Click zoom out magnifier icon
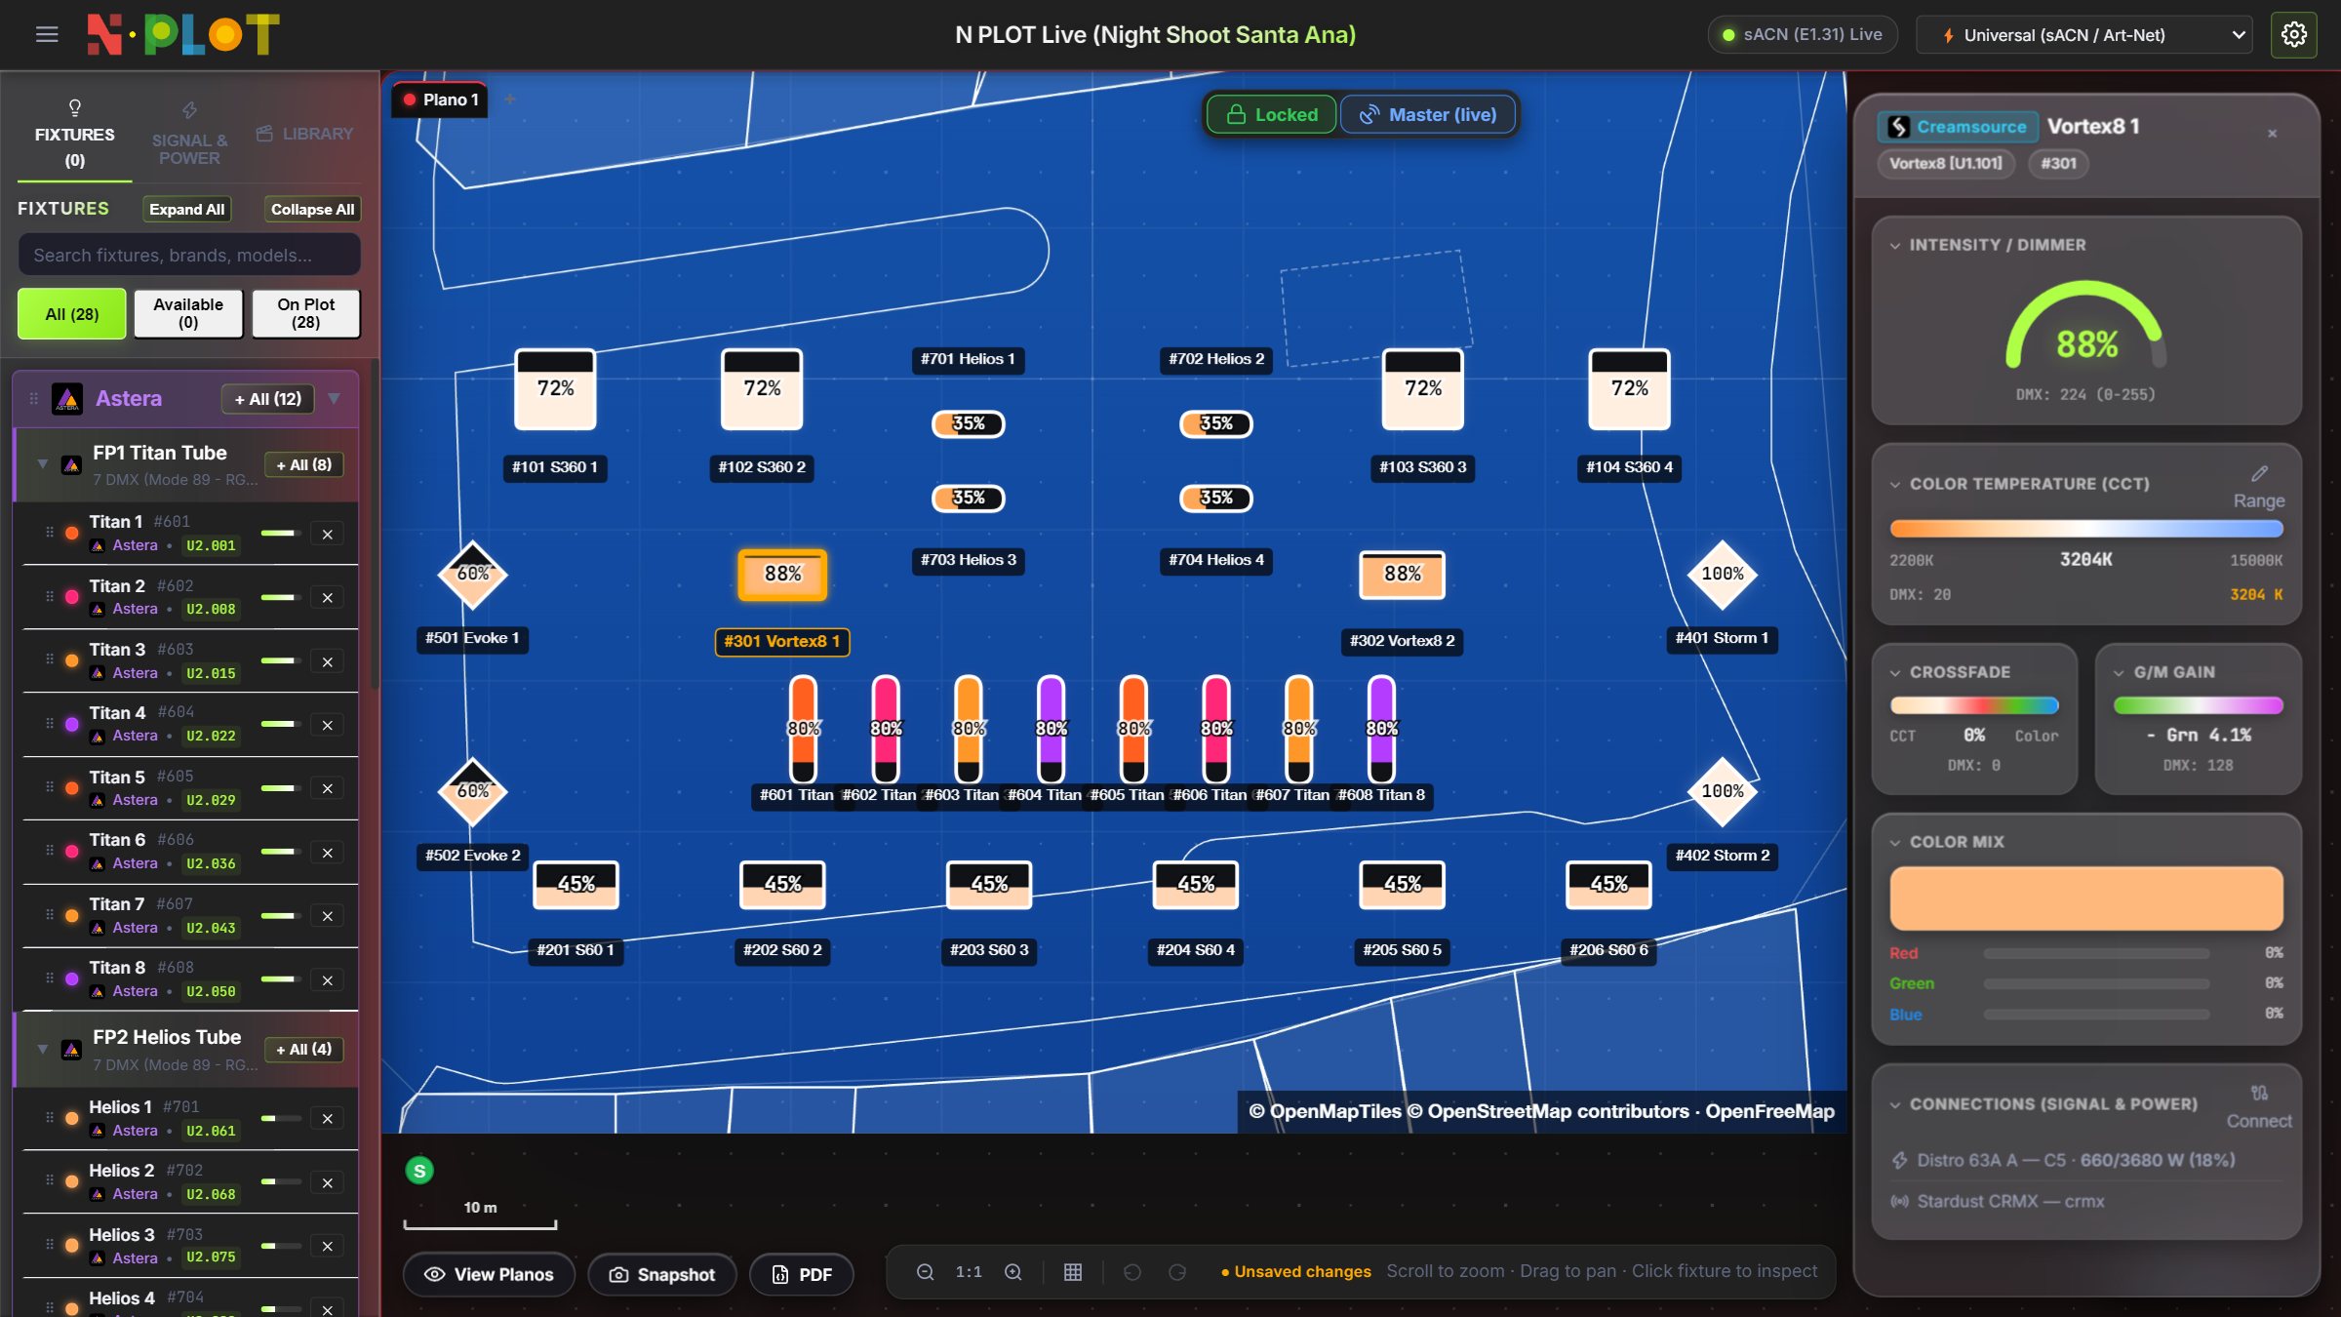Viewport: 2341px width, 1317px height. (925, 1272)
